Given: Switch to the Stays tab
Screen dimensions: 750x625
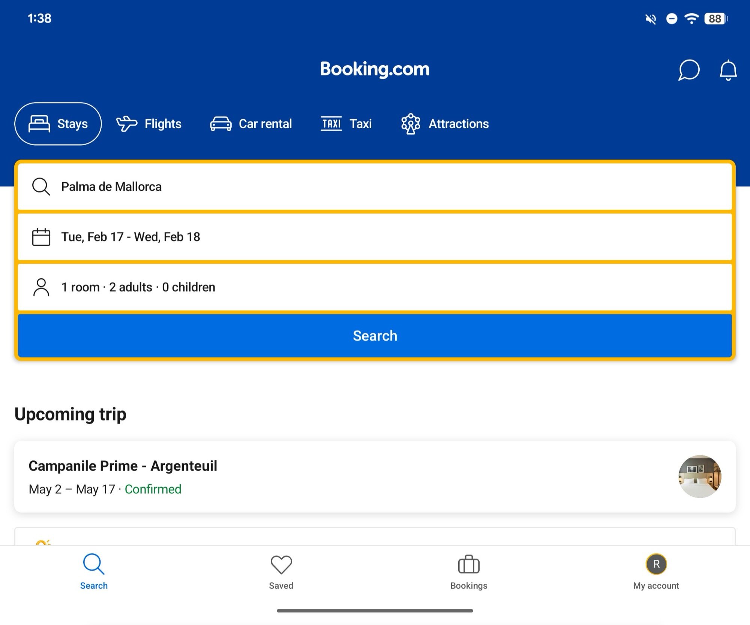Looking at the screenshot, I should pyautogui.click(x=58, y=123).
